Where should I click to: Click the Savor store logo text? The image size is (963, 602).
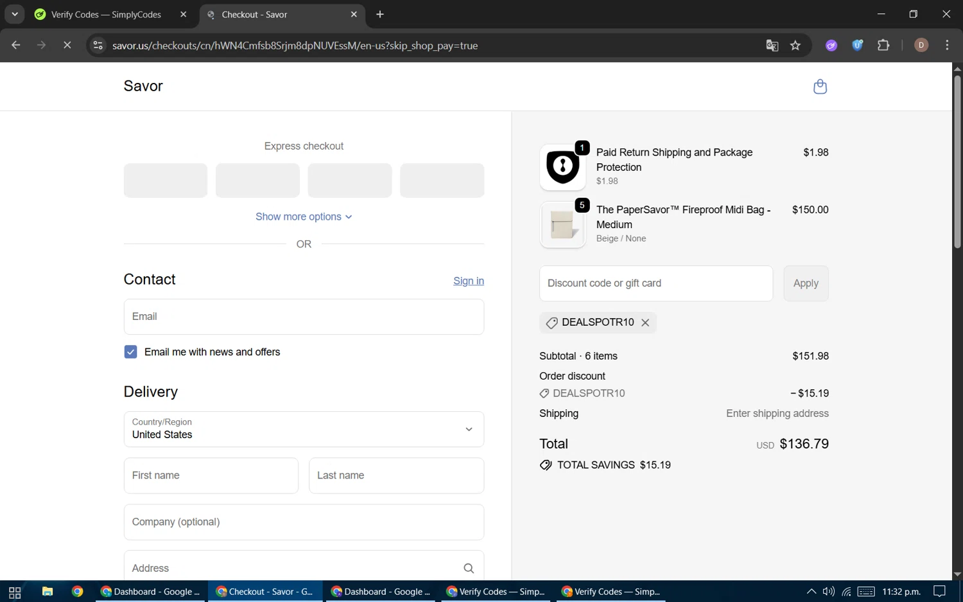[x=143, y=86]
